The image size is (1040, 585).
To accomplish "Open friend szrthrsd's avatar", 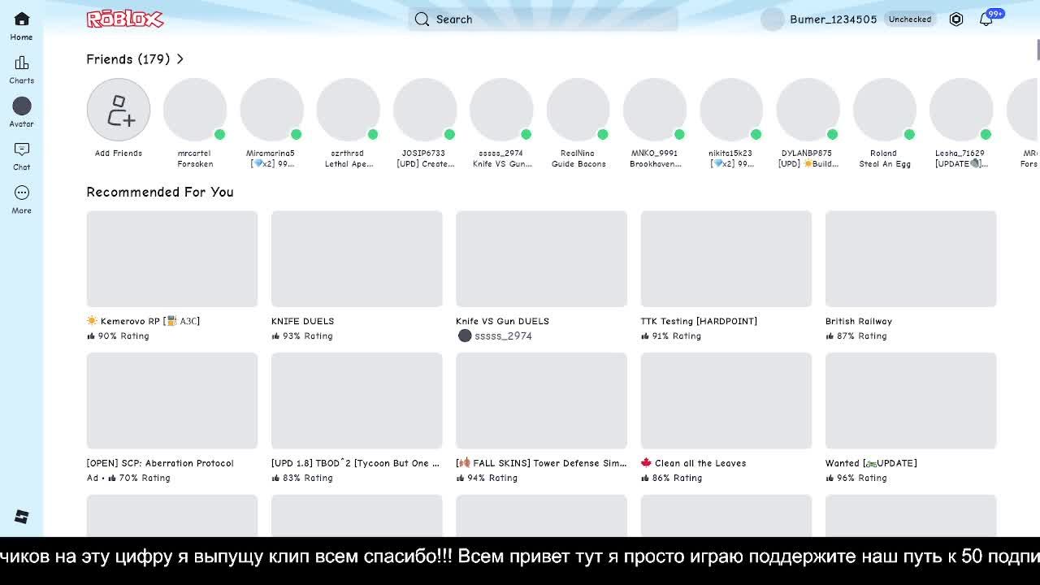I will 349,110.
